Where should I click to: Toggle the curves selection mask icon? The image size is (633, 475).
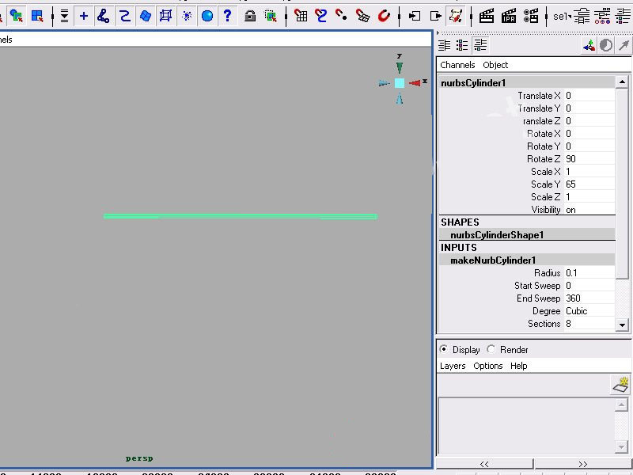[125, 16]
